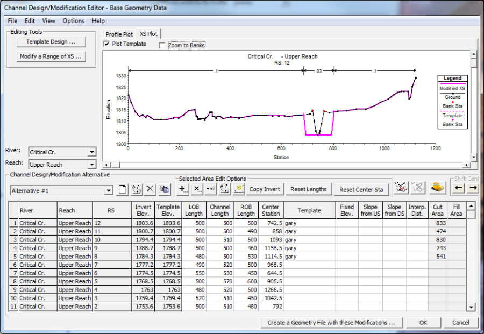Click the add constant plus icon
The image size is (484, 334).
pos(183,189)
